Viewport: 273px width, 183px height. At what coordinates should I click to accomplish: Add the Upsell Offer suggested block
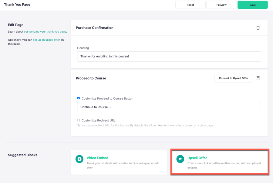tap(220, 162)
